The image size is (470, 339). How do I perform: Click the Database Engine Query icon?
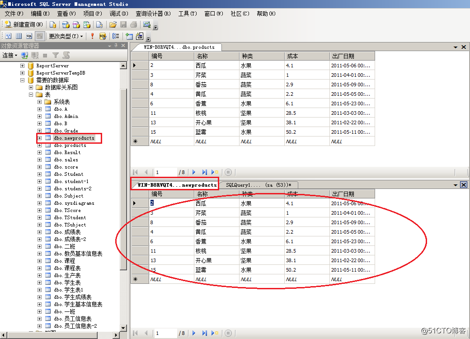pos(53,24)
